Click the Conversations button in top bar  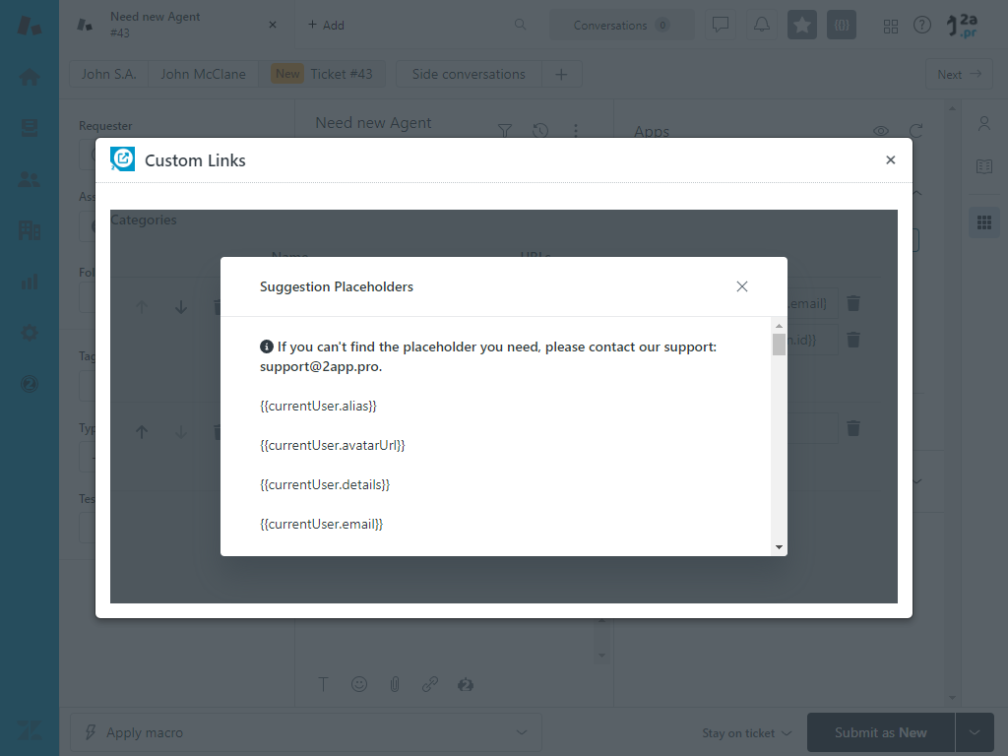tap(621, 26)
